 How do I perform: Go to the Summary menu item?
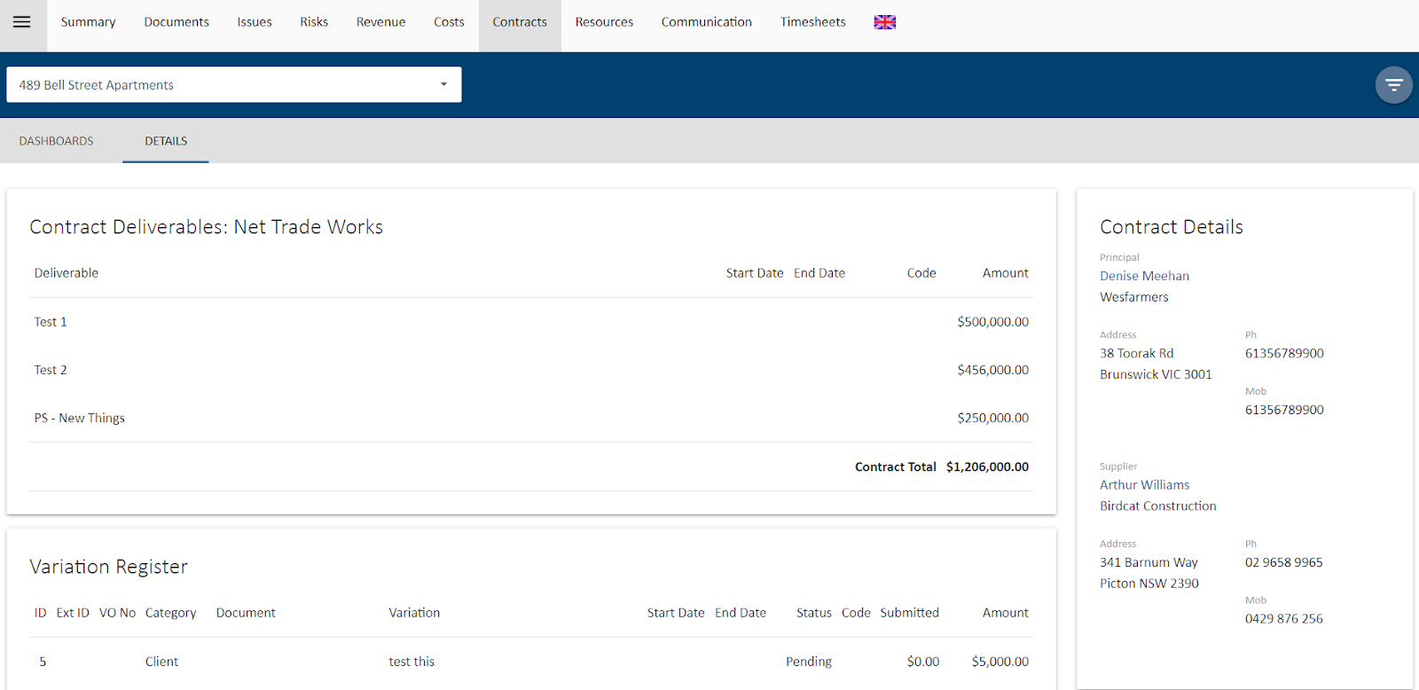click(88, 22)
